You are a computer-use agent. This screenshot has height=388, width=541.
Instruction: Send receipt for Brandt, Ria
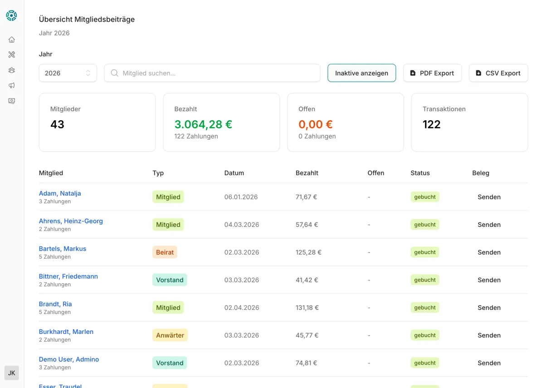pos(489,308)
